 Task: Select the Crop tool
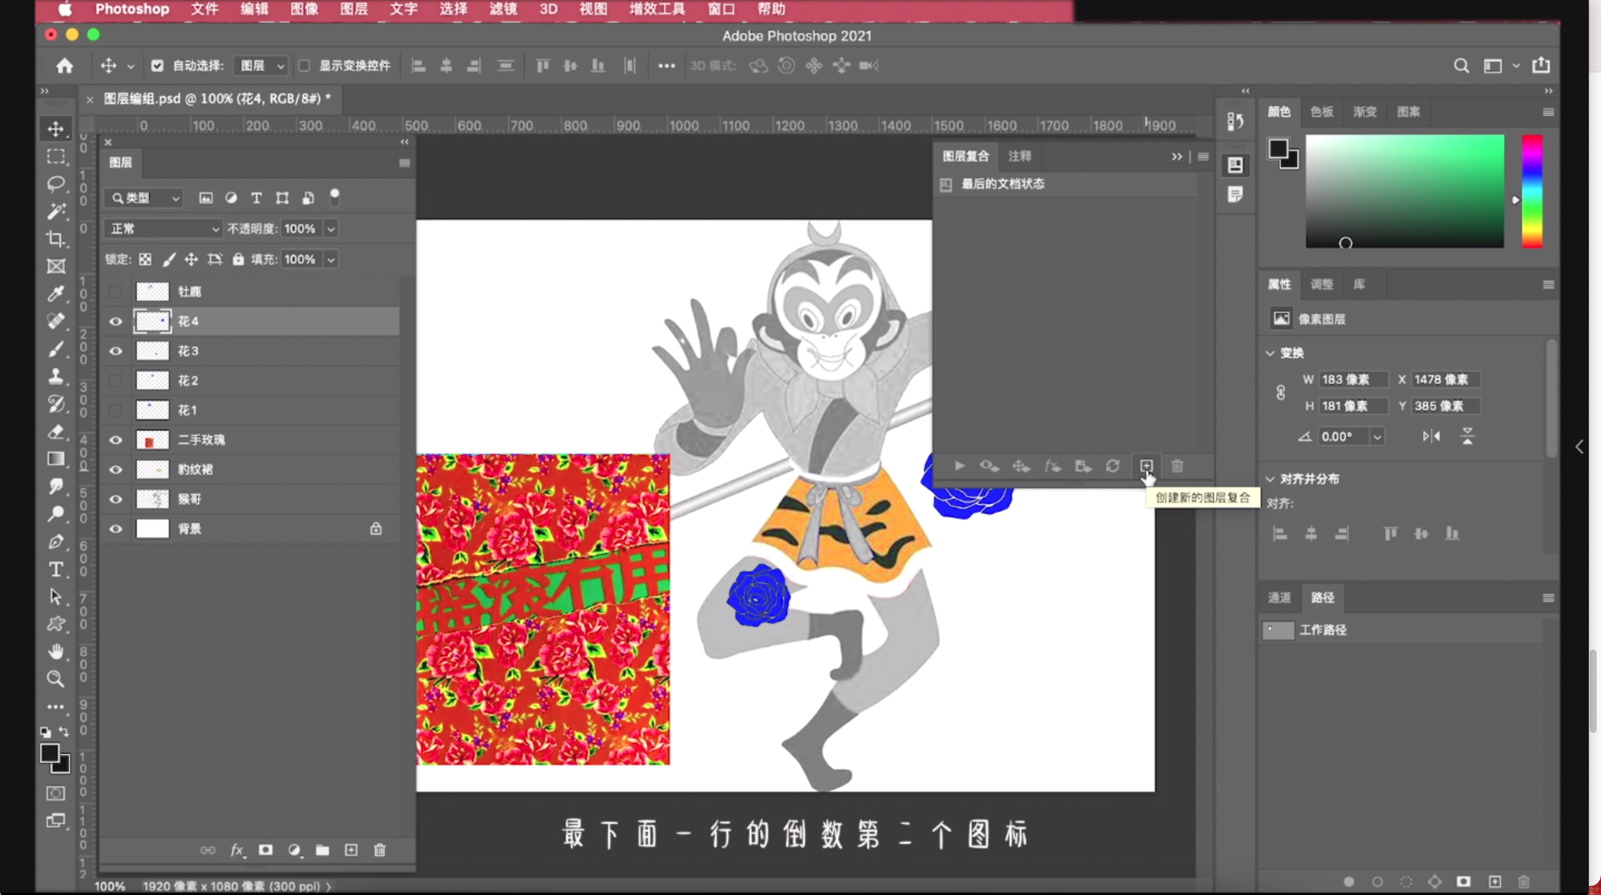56,238
